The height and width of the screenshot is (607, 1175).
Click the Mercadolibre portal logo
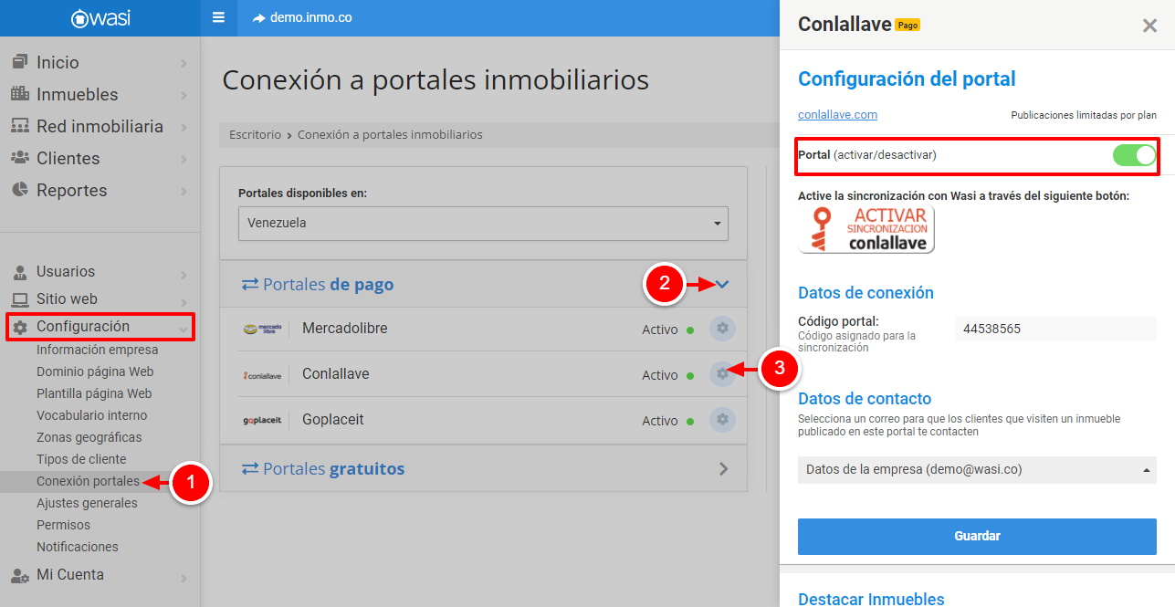pyautogui.click(x=262, y=330)
